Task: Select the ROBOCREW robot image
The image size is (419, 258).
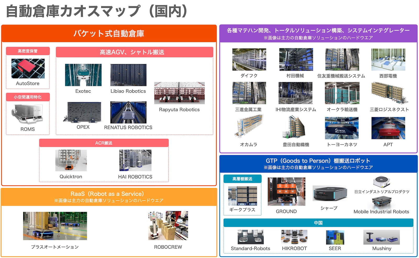Action: tap(168, 226)
